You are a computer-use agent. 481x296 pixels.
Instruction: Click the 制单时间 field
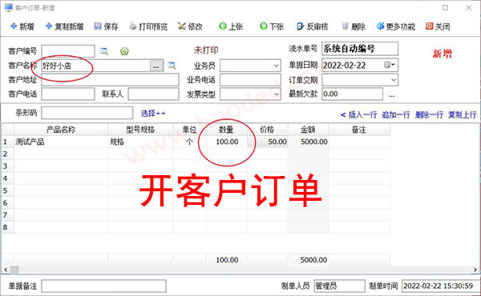click(x=440, y=286)
